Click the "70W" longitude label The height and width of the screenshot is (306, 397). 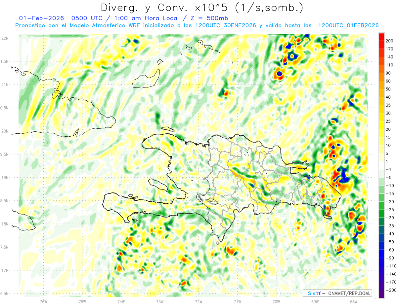(x=276, y=302)
